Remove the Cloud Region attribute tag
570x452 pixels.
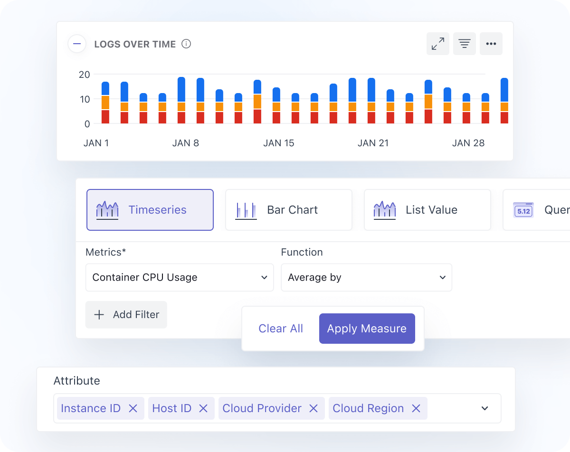coord(416,408)
